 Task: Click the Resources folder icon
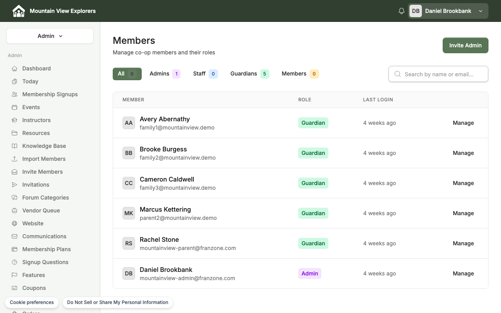pos(14,133)
